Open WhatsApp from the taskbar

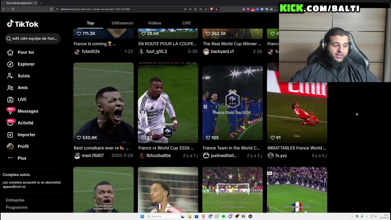pos(217,216)
